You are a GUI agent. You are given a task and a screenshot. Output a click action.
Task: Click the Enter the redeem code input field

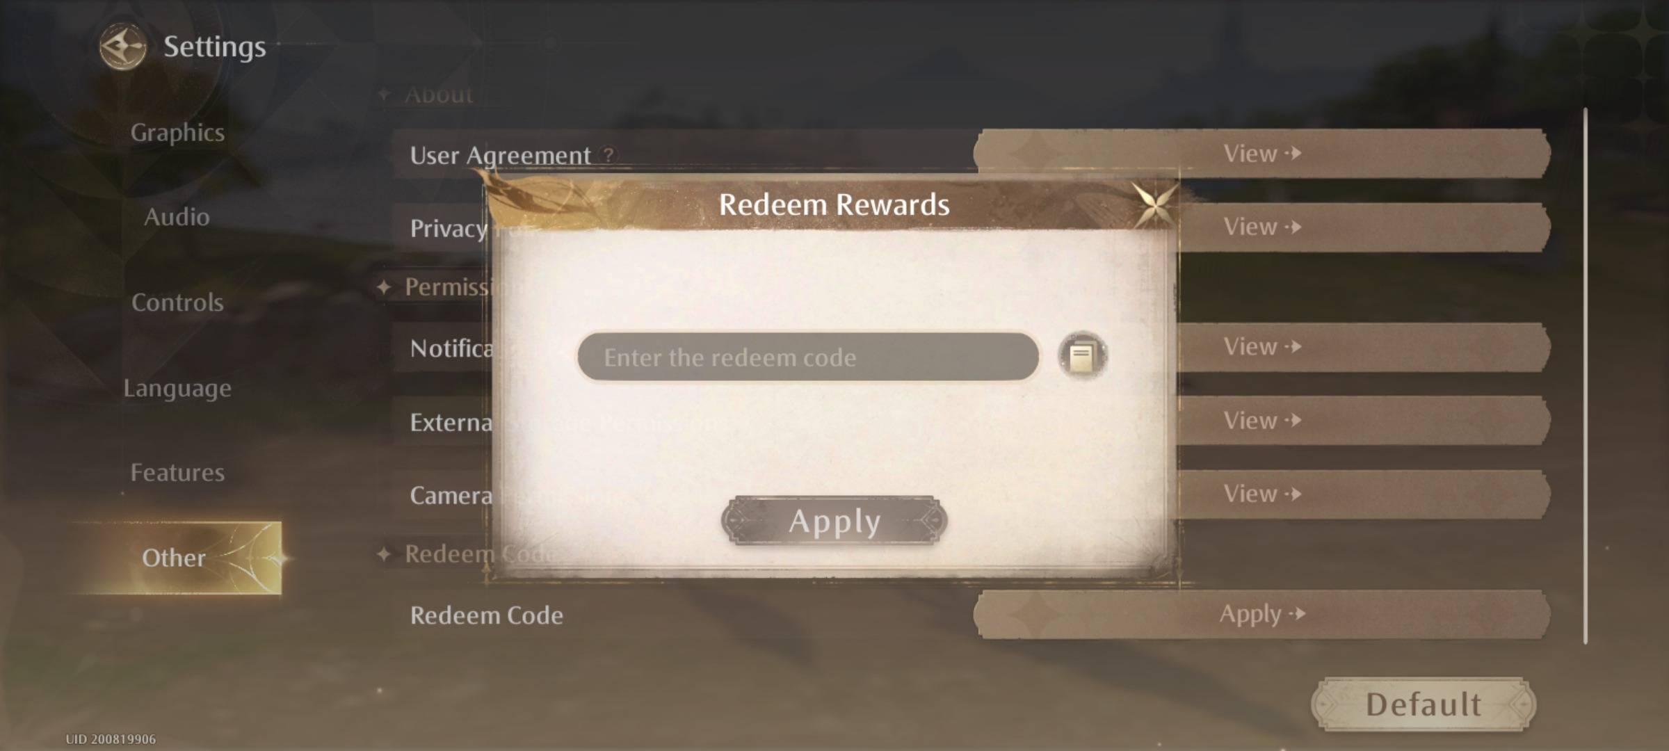805,356
